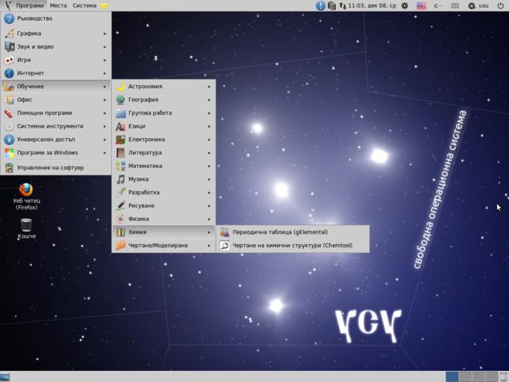The height and width of the screenshot is (382, 509).
Task: Open the Система menu
Action: point(84,5)
